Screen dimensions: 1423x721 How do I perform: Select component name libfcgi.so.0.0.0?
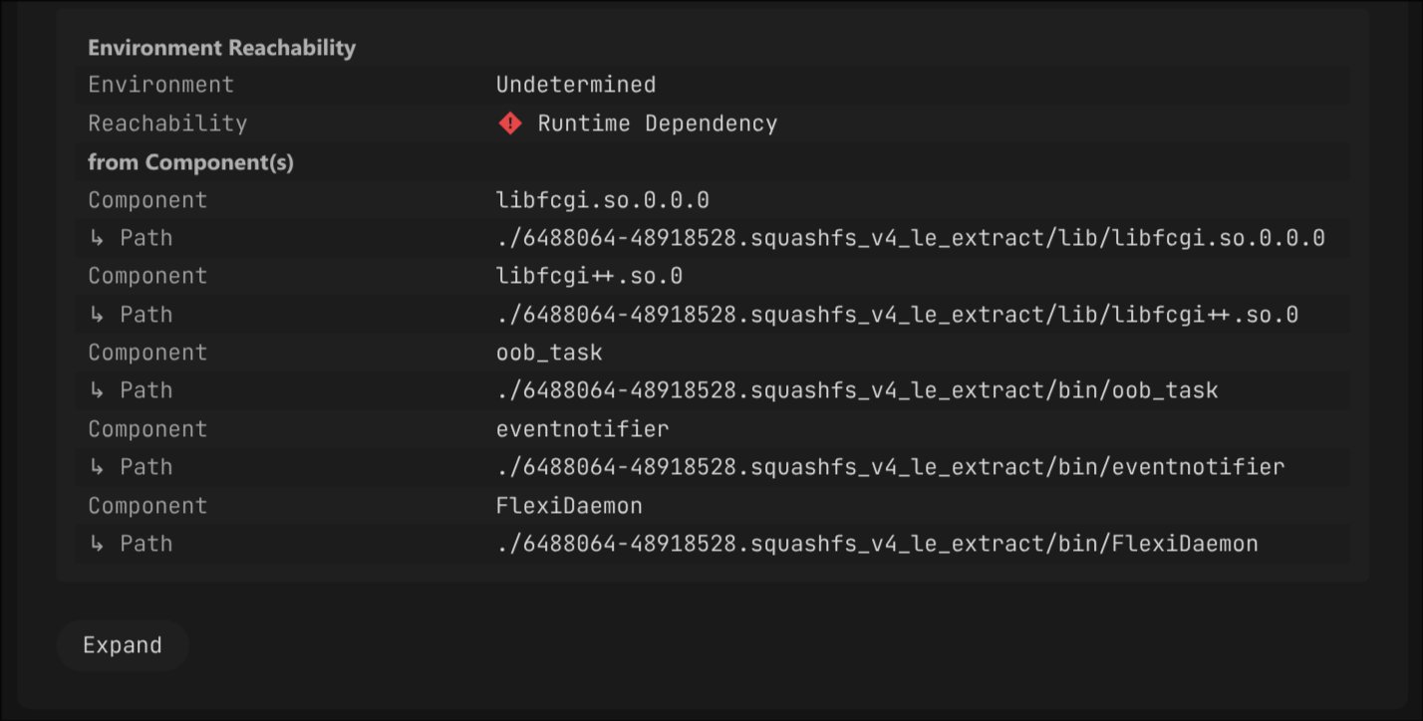click(603, 200)
